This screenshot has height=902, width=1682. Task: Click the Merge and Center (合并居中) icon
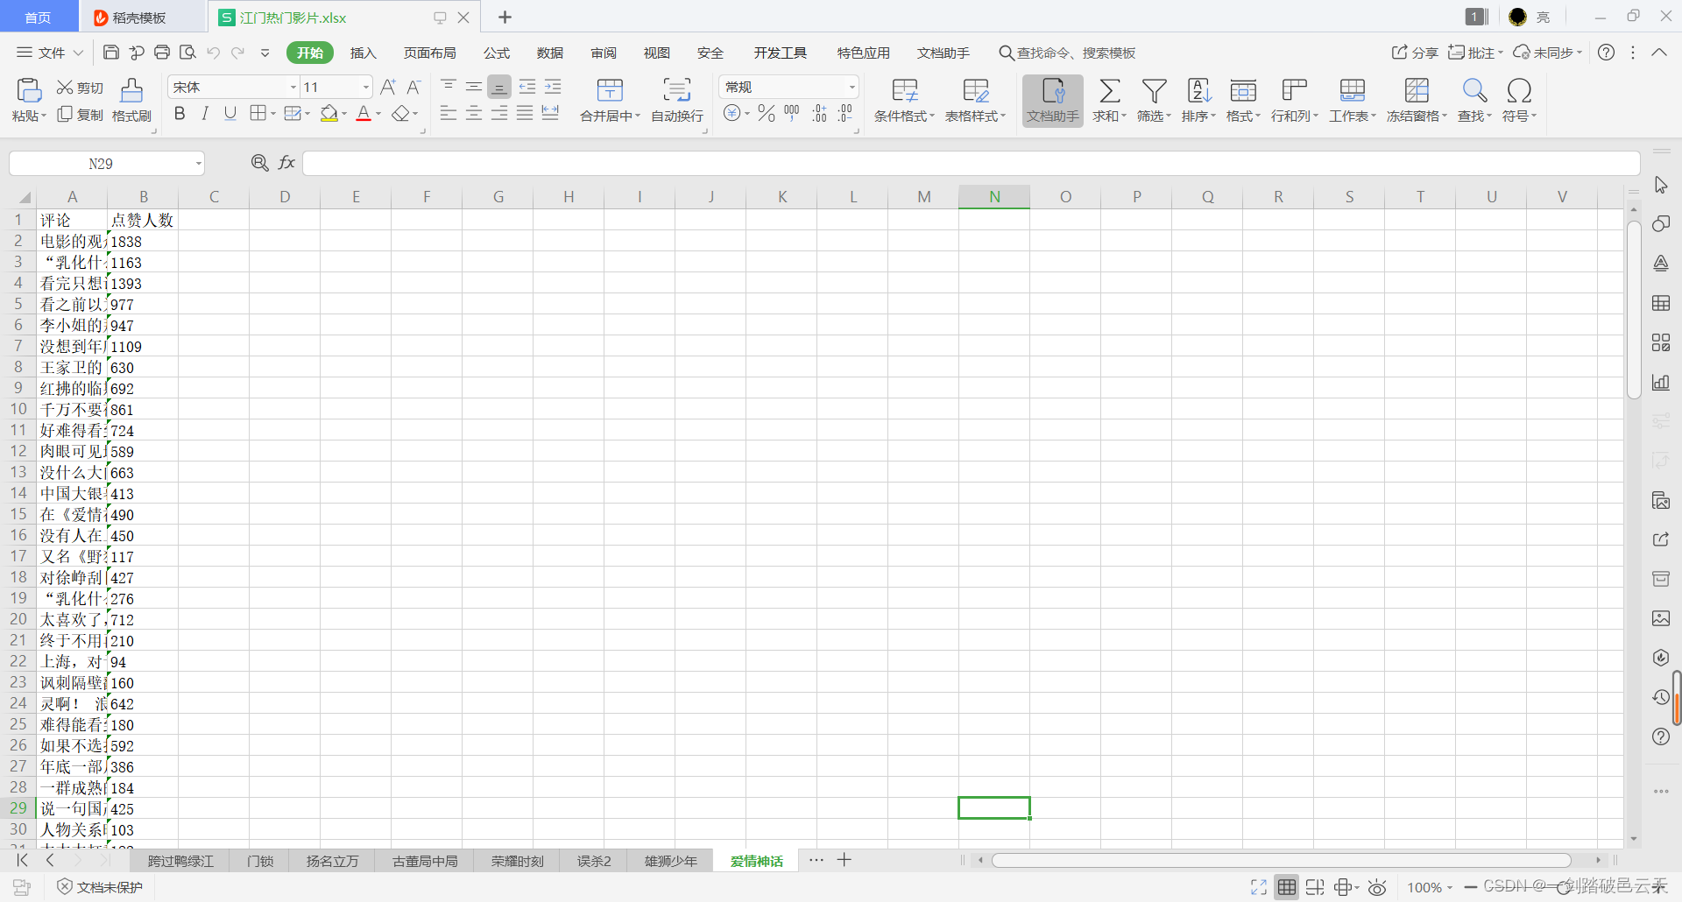coord(610,90)
